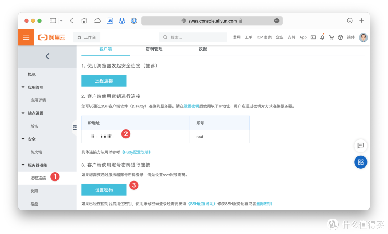388x234 pixels.
Task: Open Safari home page icon
Action: [x=84, y=20]
